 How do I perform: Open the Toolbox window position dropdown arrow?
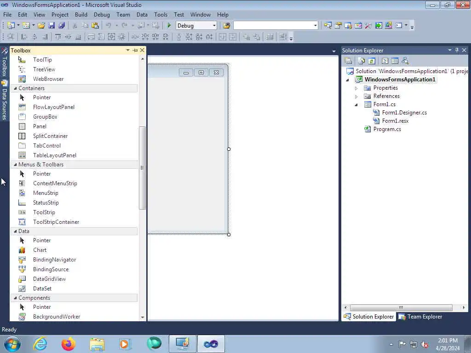coord(128,50)
